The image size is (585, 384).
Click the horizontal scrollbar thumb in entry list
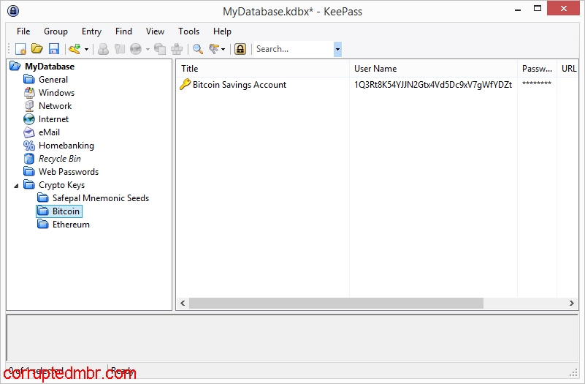tap(336, 304)
